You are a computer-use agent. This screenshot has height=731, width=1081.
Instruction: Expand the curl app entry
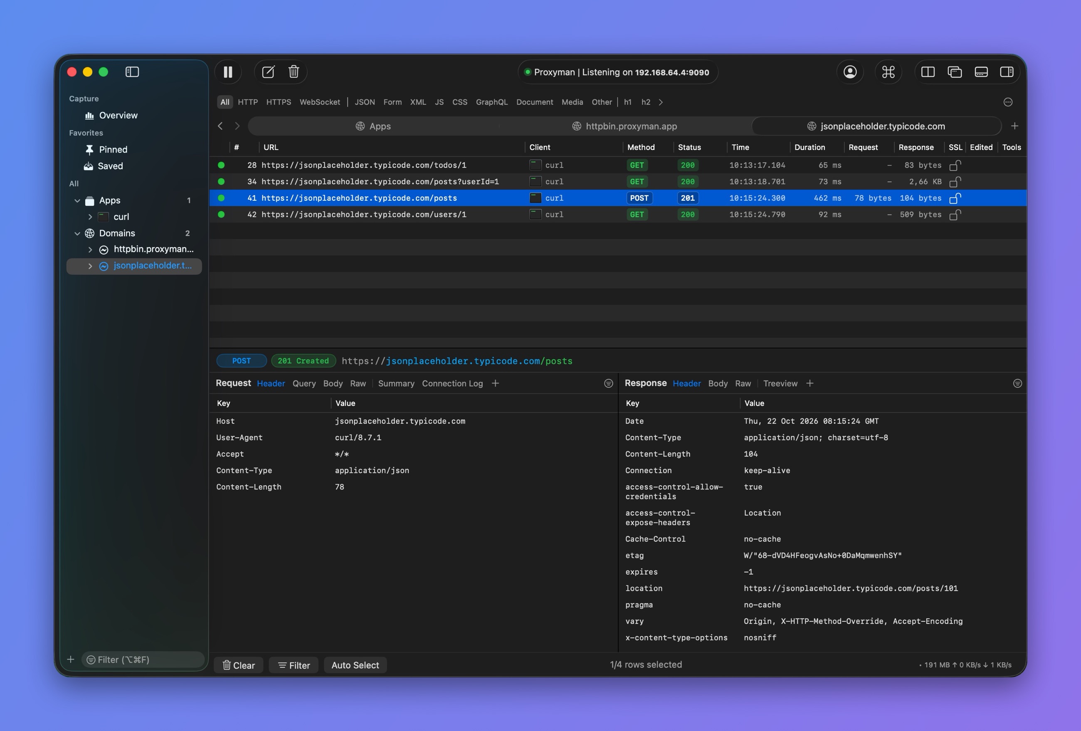point(90,217)
